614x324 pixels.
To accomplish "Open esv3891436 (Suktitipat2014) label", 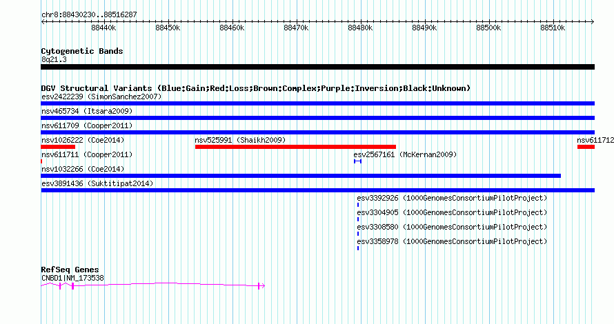I will click(97, 183).
